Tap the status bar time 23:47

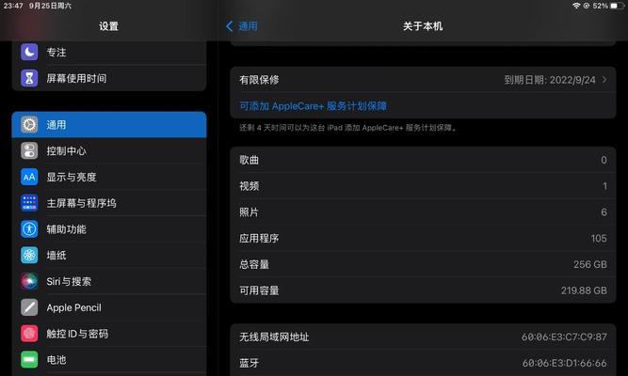(13, 6)
